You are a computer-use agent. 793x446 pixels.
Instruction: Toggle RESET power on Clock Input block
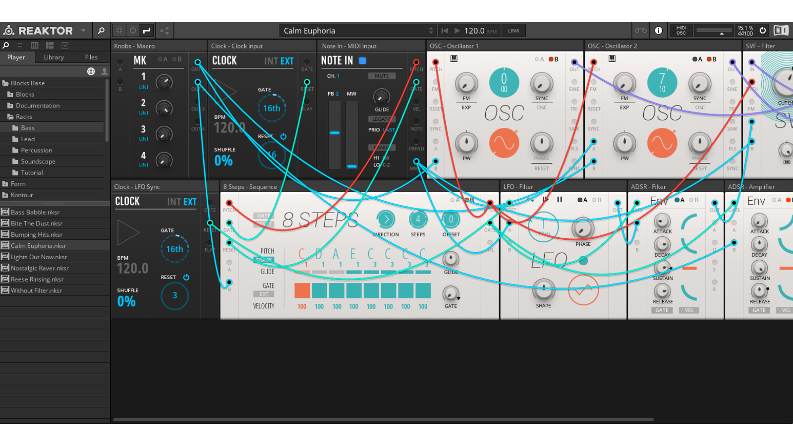(283, 136)
